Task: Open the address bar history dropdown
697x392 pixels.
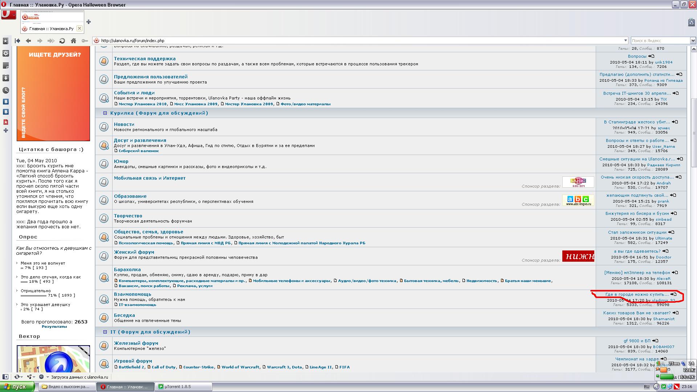Action: (x=625, y=41)
